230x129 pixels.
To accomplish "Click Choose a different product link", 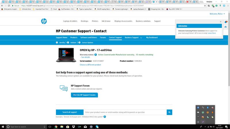I will 90,65.
